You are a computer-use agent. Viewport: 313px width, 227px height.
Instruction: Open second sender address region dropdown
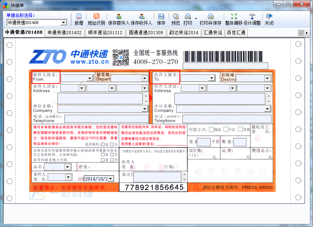(x=112, y=88)
